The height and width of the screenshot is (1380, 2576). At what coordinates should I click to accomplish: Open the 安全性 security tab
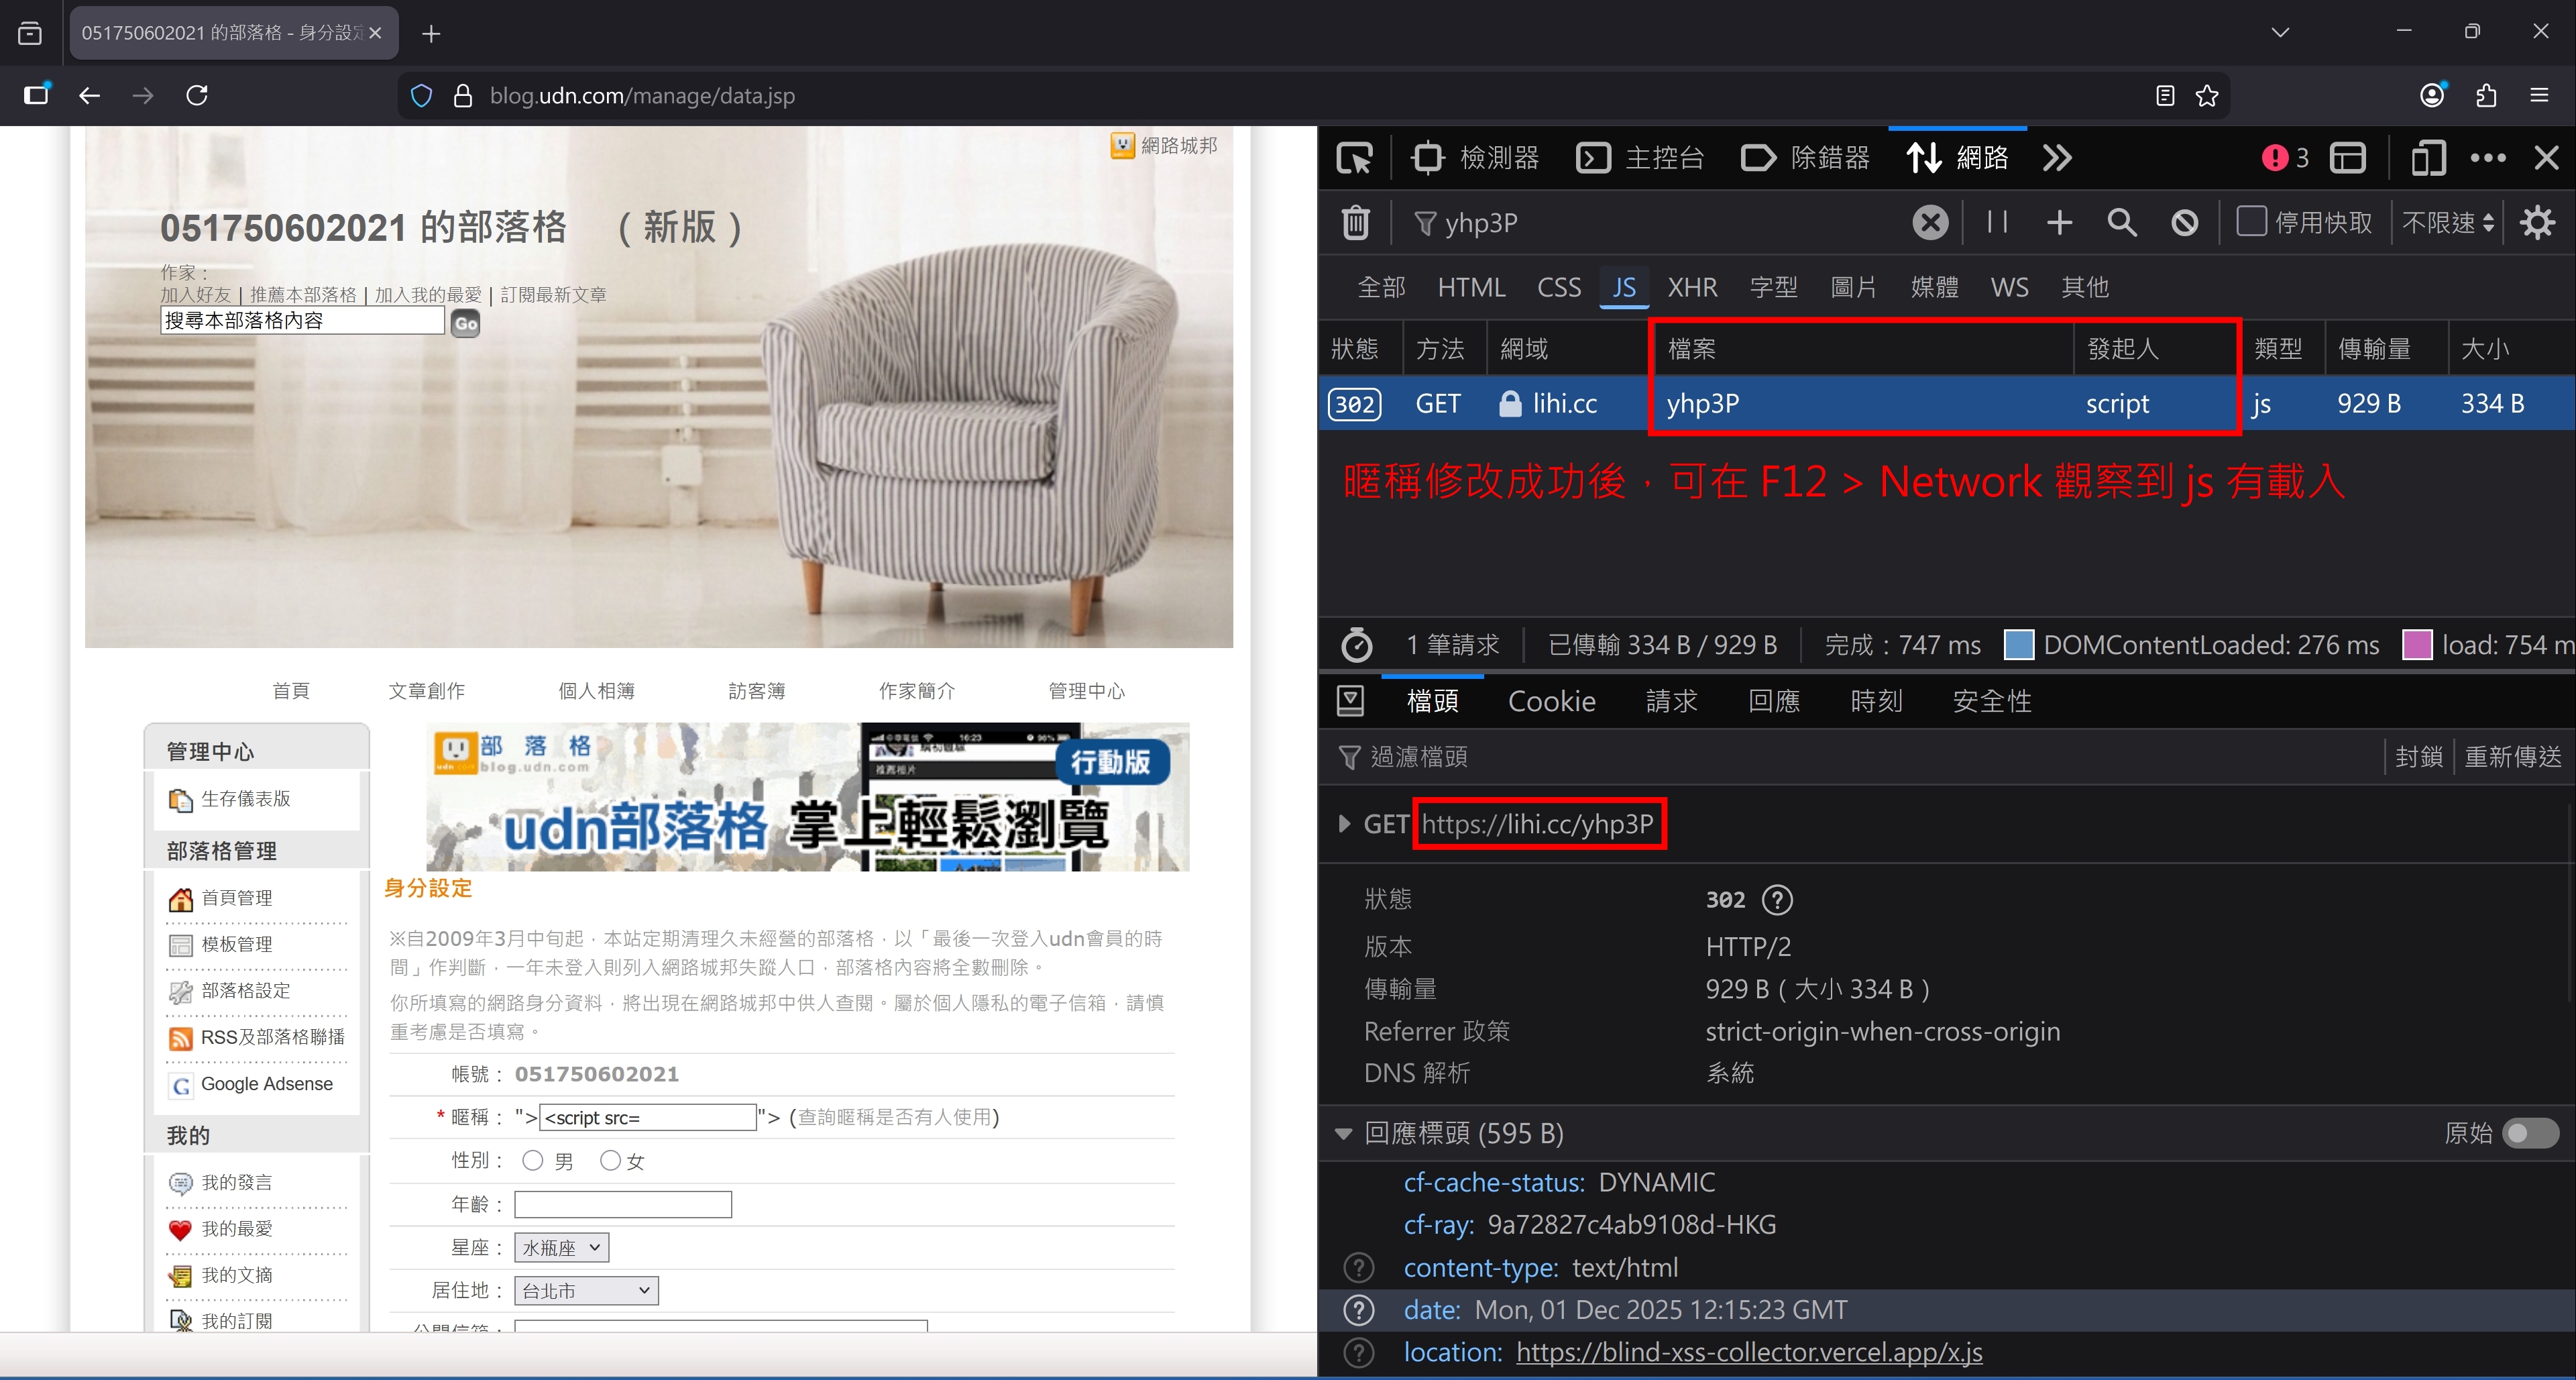tap(1992, 701)
